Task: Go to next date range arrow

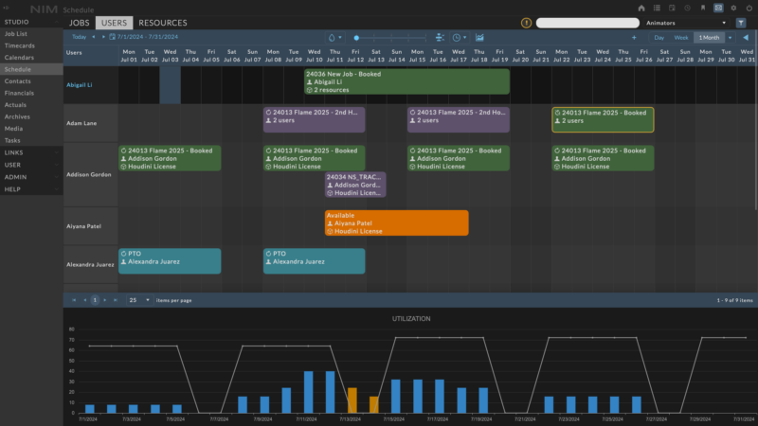Action: click(x=103, y=37)
